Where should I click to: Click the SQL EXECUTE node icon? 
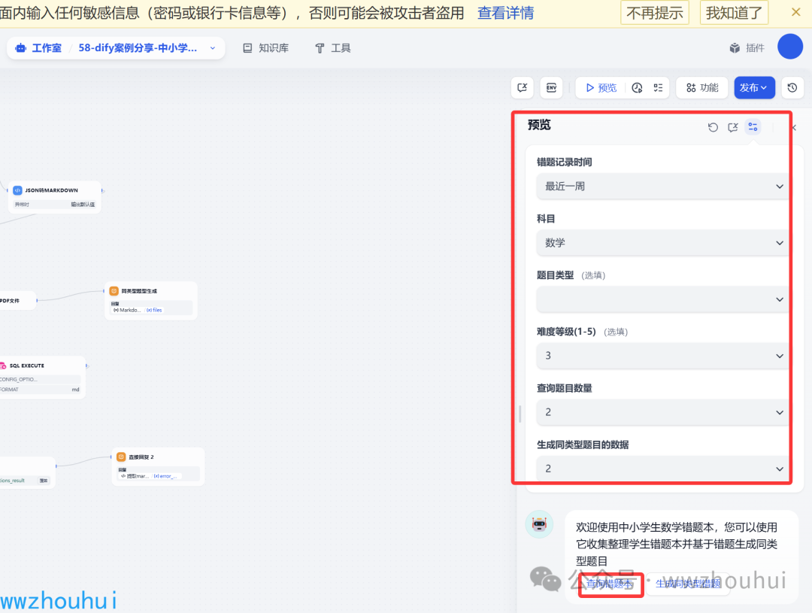pyautogui.click(x=2, y=366)
